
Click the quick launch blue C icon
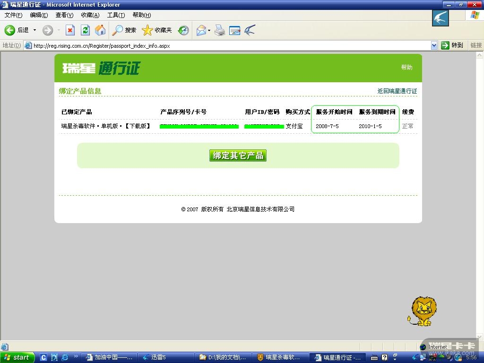coord(43,357)
